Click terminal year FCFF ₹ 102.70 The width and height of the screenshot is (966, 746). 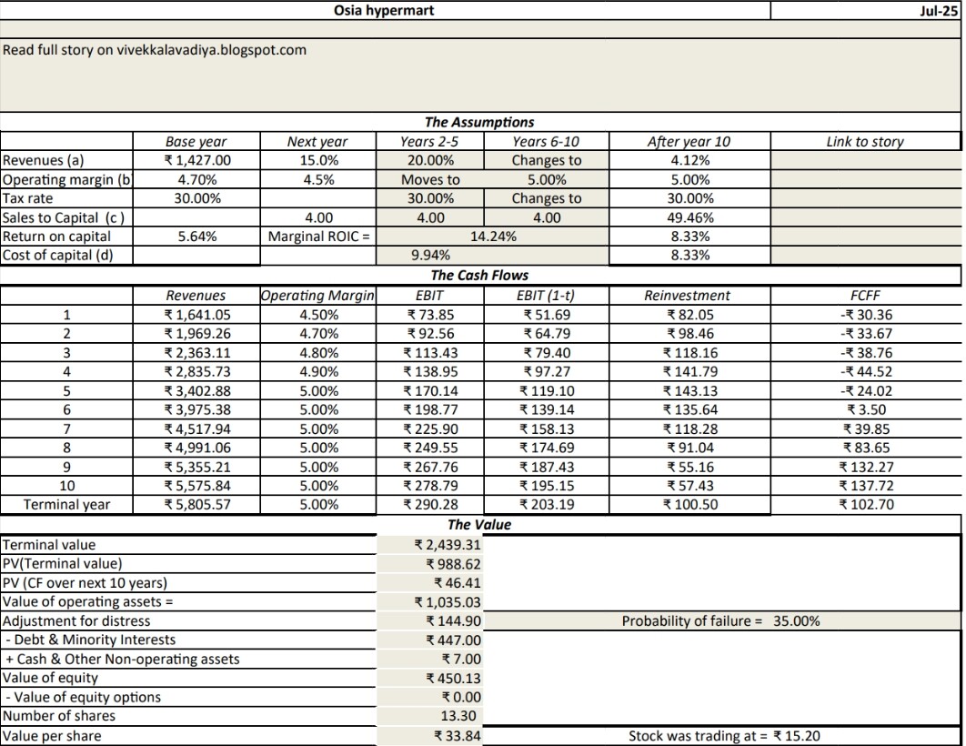click(x=866, y=505)
